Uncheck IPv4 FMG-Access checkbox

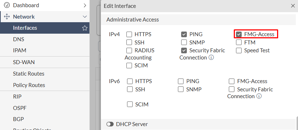239,34
